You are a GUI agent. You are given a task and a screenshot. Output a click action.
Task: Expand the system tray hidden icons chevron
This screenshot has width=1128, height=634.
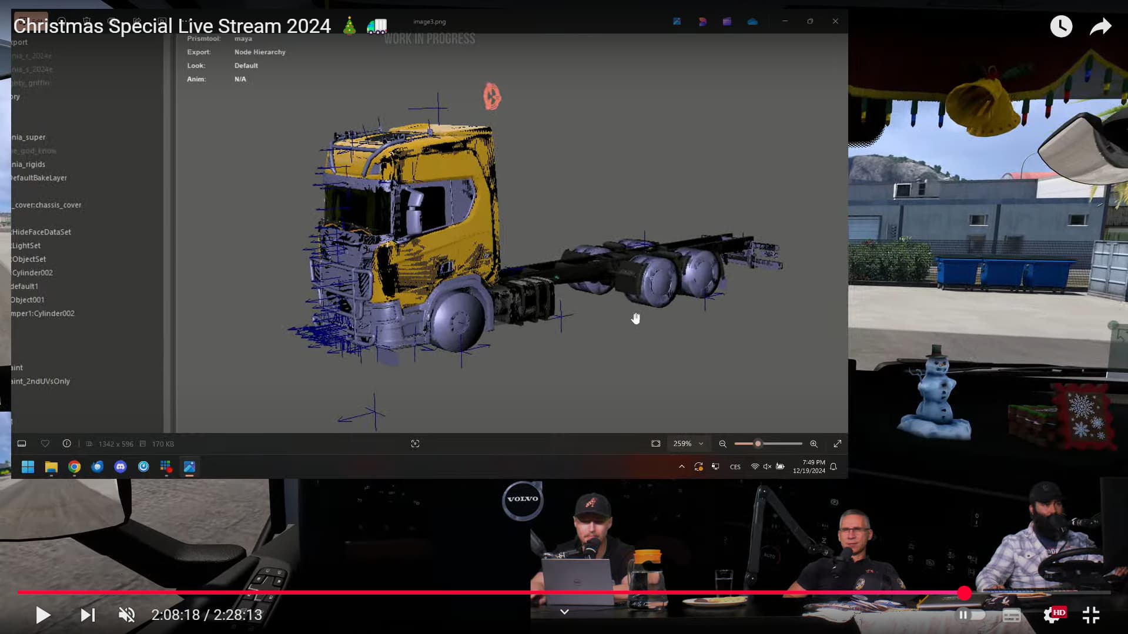coord(681,467)
